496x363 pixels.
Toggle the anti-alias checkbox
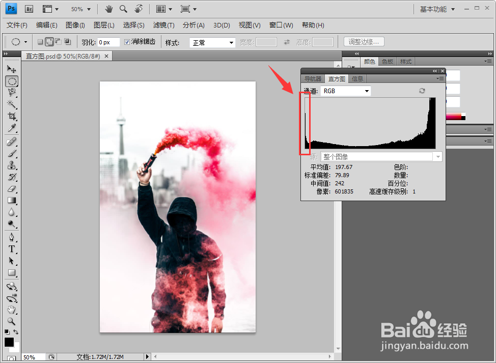127,42
